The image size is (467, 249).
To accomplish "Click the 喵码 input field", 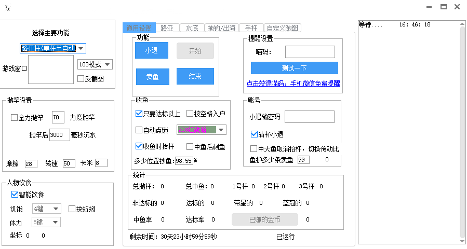I will pyautogui.click(x=310, y=52).
